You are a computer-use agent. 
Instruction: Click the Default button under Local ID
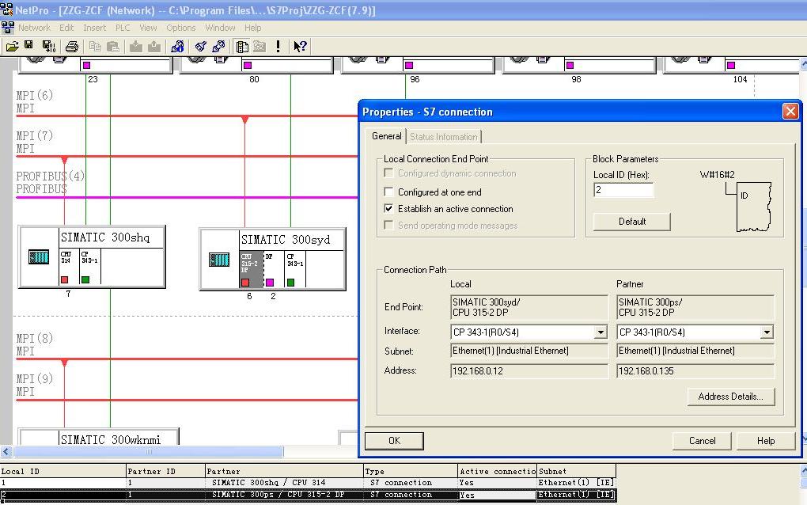(632, 222)
